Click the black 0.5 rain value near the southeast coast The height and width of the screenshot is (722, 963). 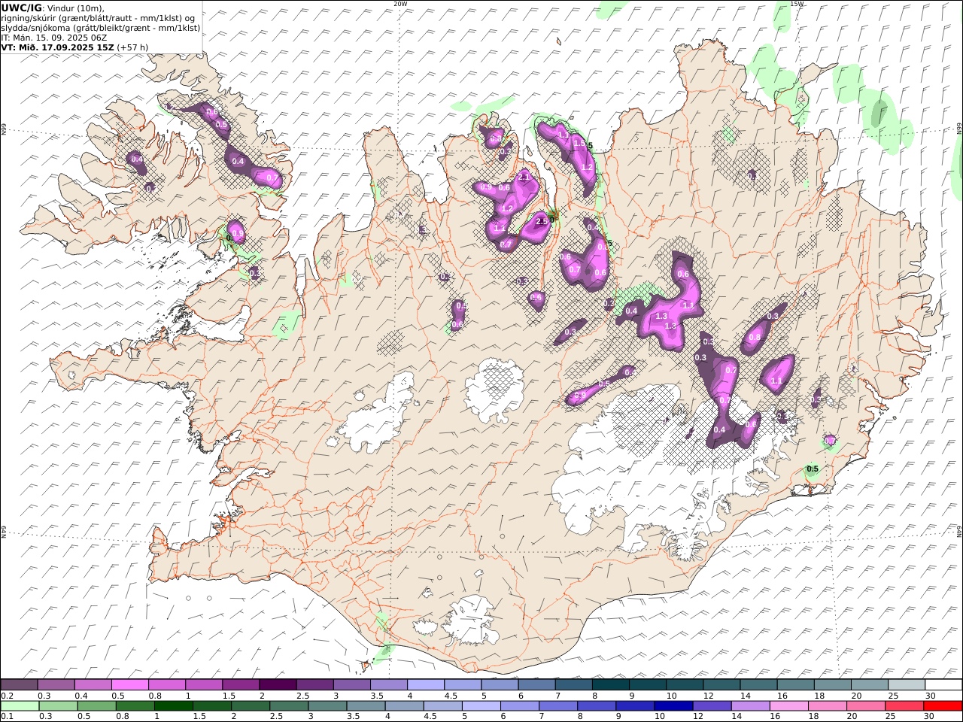pyautogui.click(x=812, y=469)
